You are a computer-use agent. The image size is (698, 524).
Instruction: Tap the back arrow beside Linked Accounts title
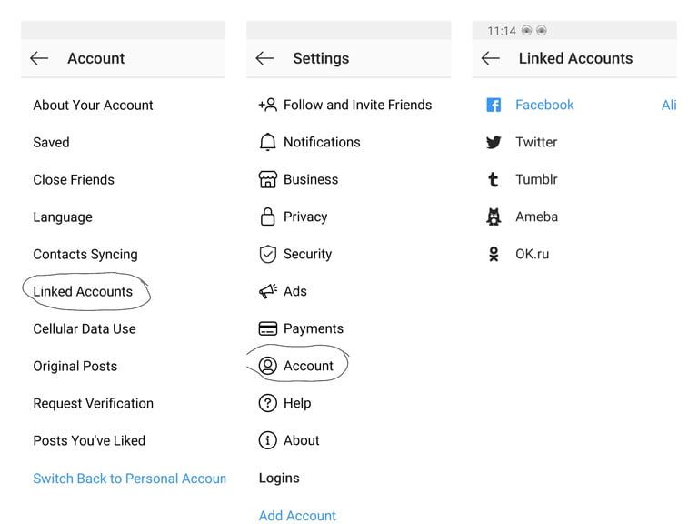(x=490, y=58)
